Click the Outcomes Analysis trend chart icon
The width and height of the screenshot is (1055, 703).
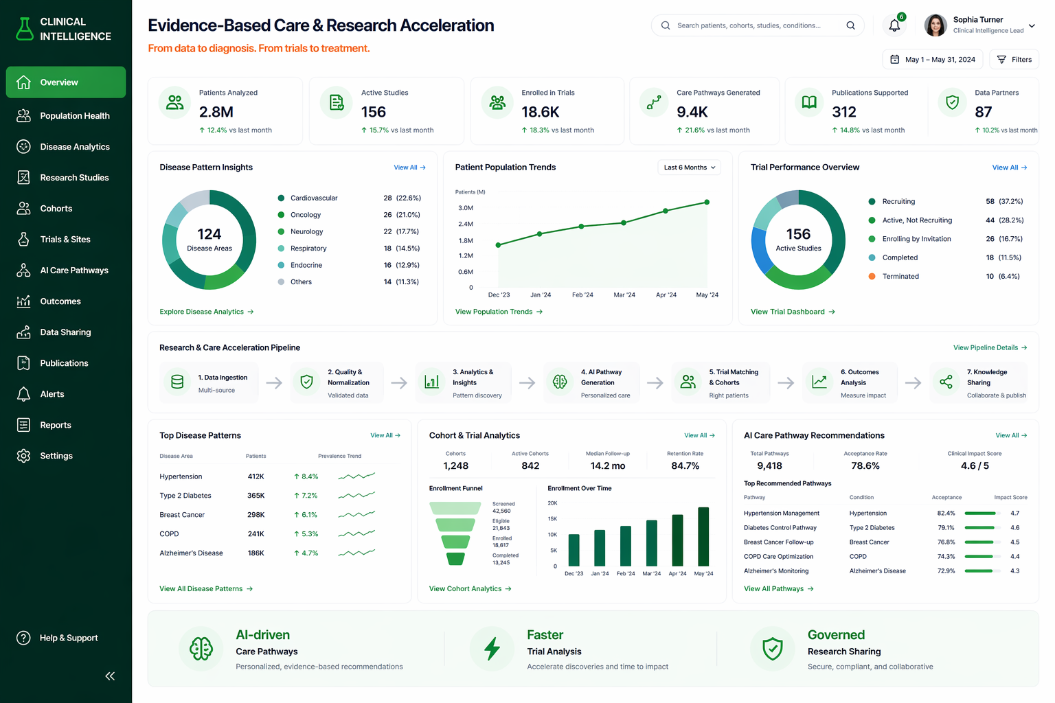click(819, 382)
